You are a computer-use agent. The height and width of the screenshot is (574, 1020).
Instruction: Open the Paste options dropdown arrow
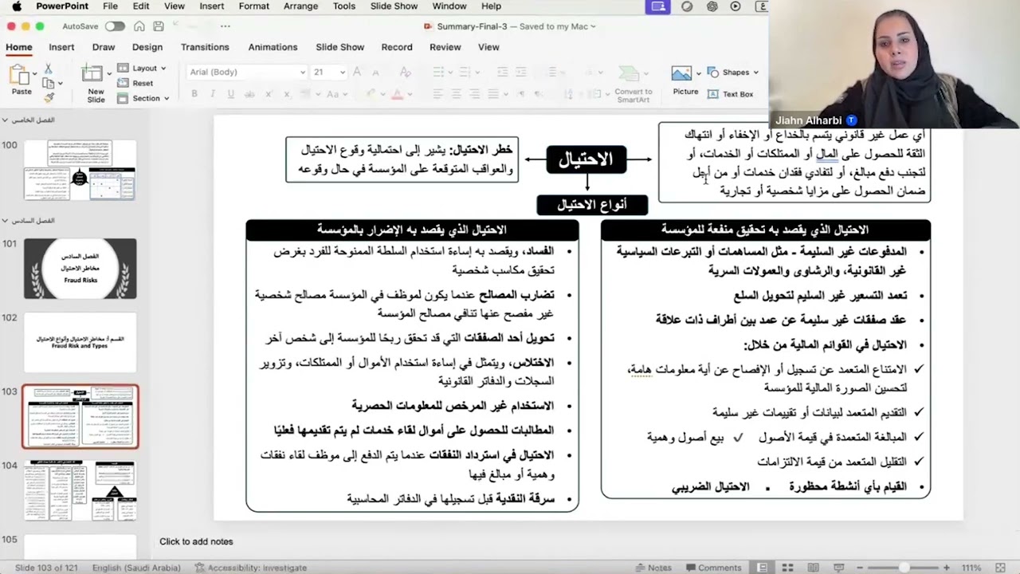tap(34, 74)
